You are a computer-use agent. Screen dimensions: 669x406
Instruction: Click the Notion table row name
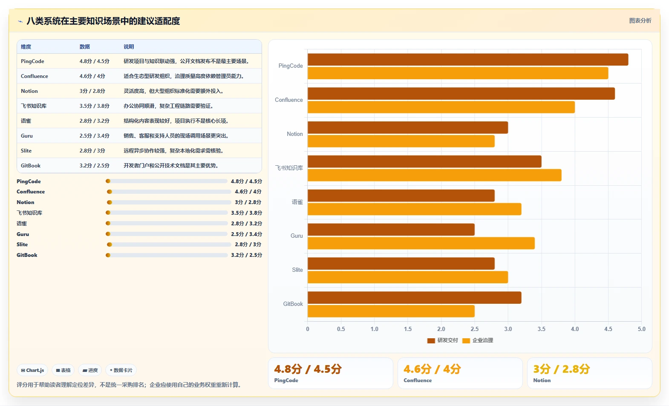pos(29,91)
